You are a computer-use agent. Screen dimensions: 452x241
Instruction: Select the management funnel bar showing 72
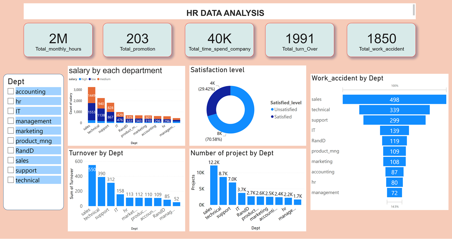394,193
